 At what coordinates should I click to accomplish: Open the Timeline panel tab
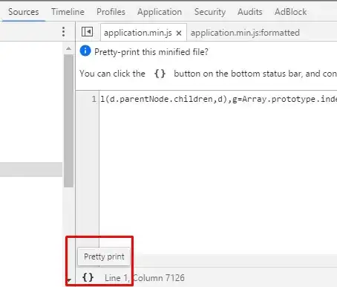pos(68,12)
